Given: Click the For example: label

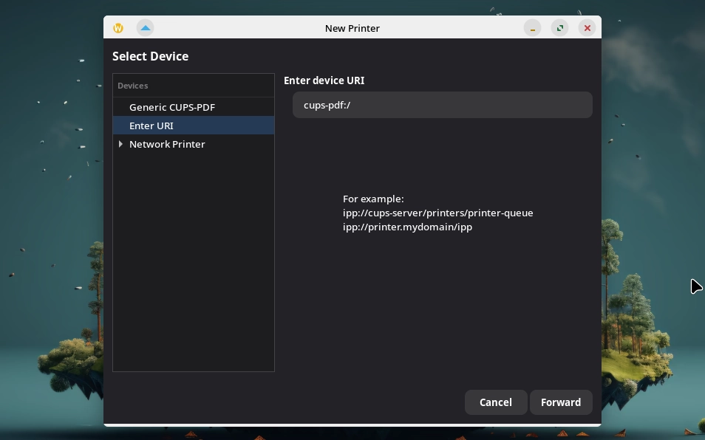Looking at the screenshot, I should pos(373,199).
